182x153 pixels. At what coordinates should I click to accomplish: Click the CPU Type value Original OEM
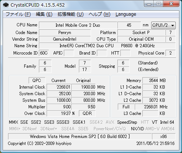pyautogui.click(x=141, y=39)
